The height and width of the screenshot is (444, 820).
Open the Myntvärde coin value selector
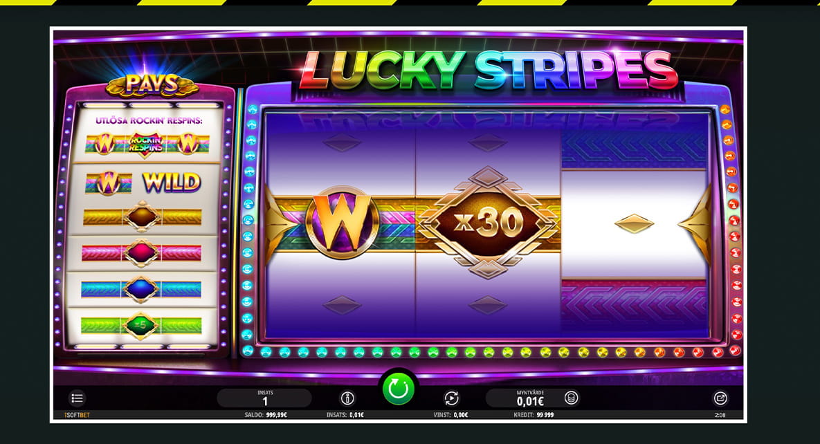point(530,398)
